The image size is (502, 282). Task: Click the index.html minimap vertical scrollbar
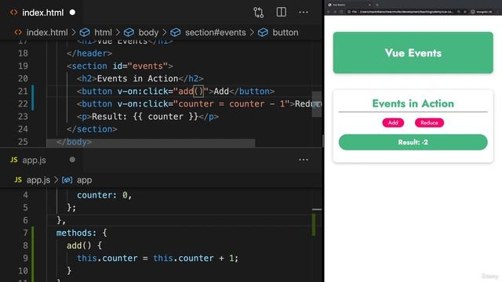(x=317, y=104)
